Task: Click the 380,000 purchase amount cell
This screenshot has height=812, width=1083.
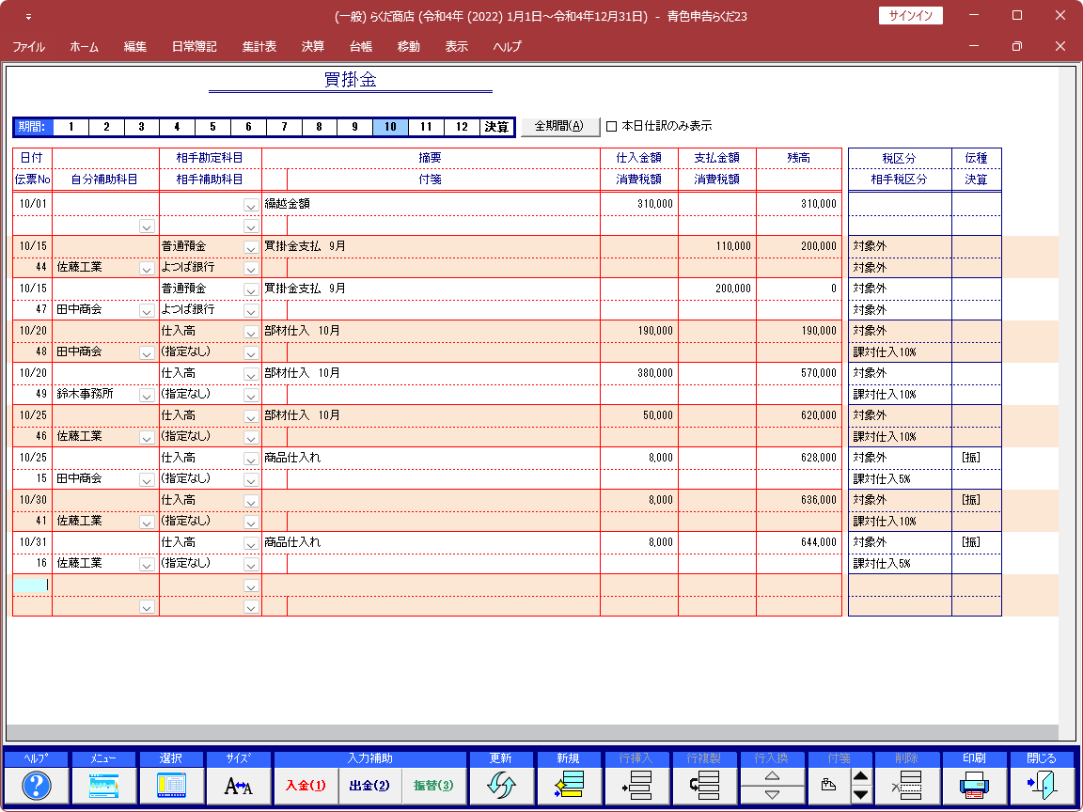Action: pos(639,373)
